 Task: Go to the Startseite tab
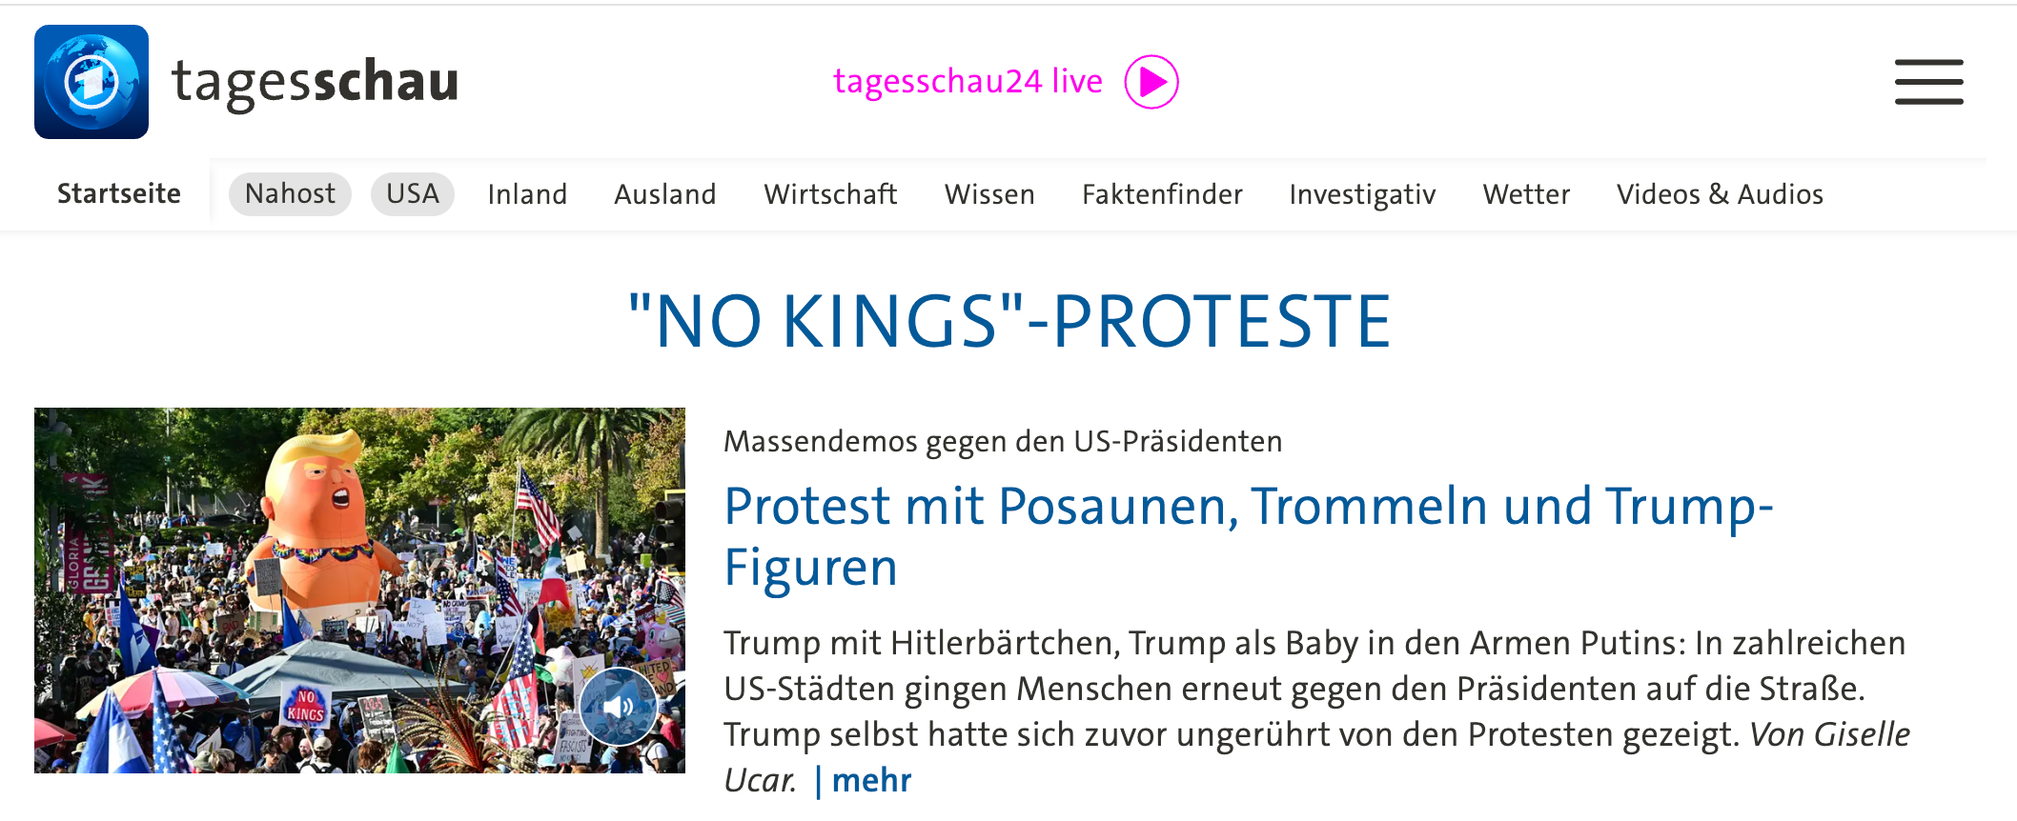(119, 194)
